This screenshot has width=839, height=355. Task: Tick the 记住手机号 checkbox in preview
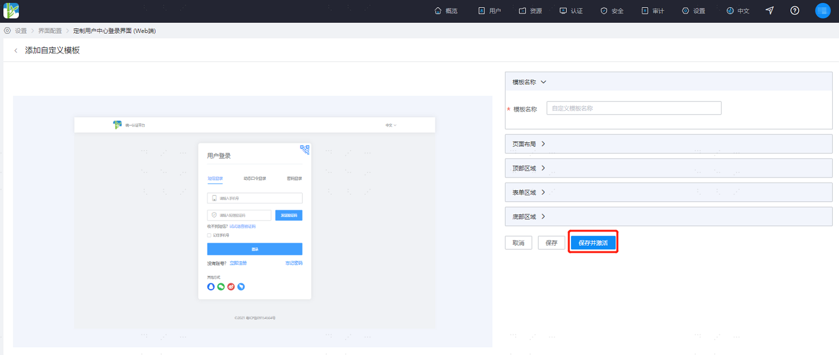209,236
